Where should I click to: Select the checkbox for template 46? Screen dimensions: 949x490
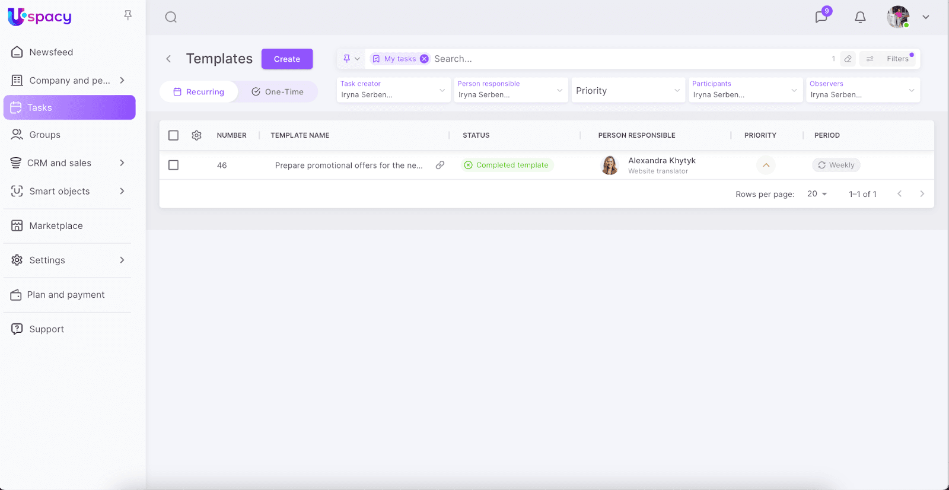click(x=173, y=165)
